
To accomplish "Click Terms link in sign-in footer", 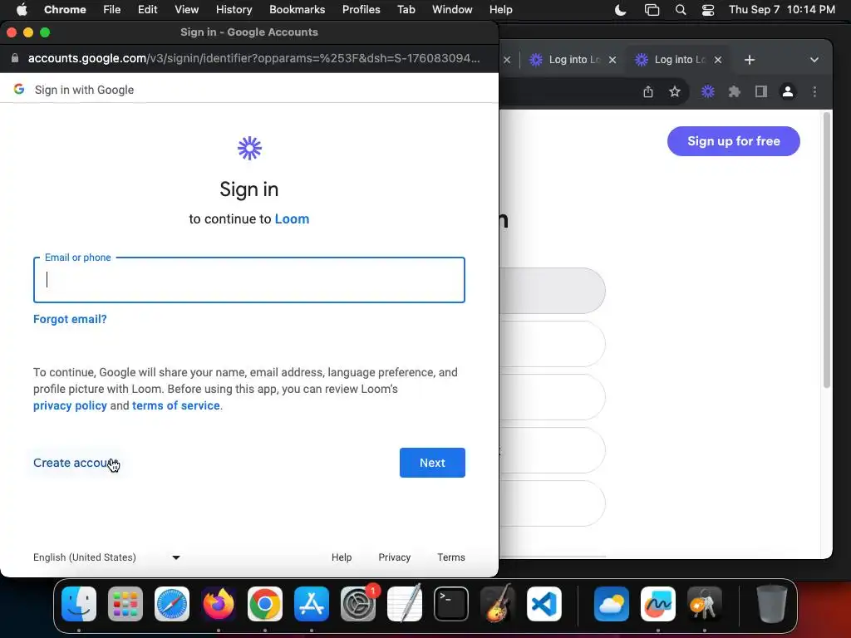I will [451, 557].
